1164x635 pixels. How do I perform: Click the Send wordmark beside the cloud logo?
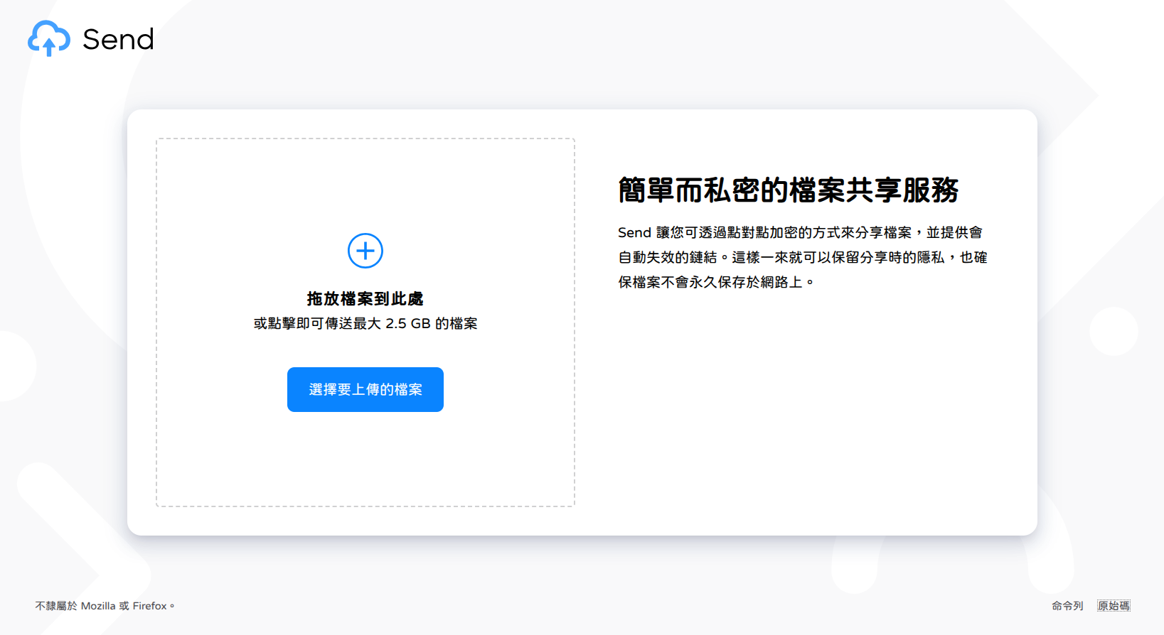118,40
